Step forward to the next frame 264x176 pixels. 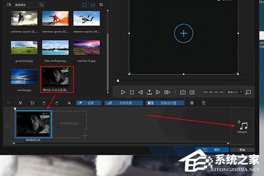click(158, 92)
